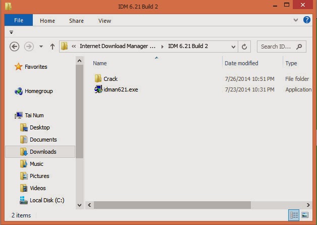Go back with the back arrow button

pos(14,47)
